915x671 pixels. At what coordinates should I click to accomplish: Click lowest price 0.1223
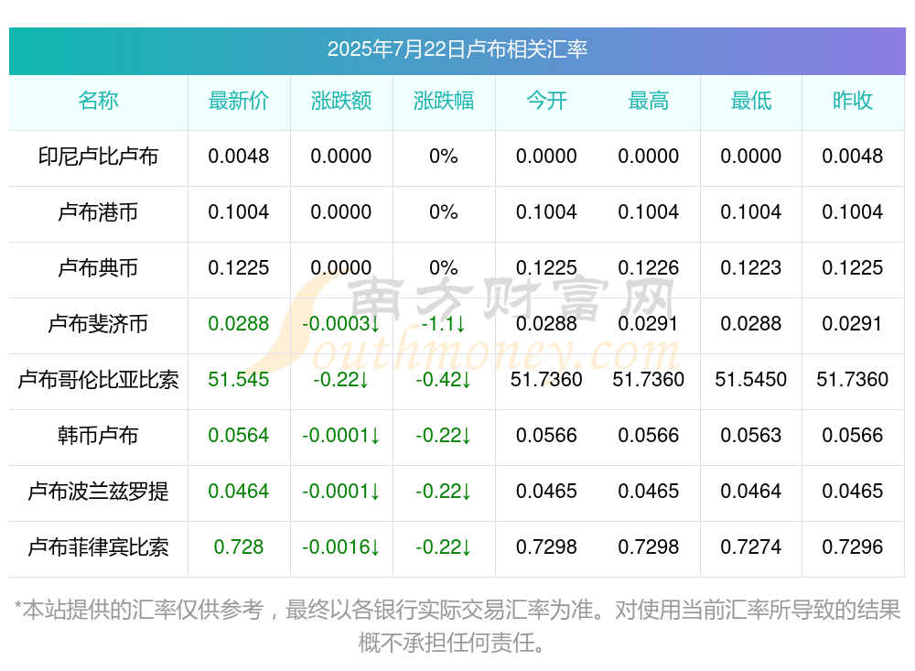[x=751, y=268]
